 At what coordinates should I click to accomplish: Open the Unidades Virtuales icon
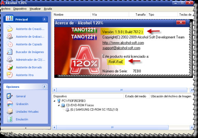click(x=10, y=111)
